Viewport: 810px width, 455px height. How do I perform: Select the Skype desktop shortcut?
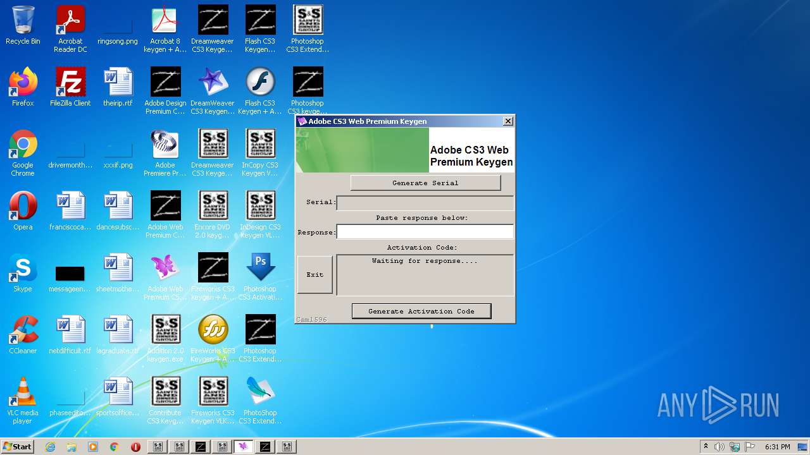pyautogui.click(x=23, y=274)
